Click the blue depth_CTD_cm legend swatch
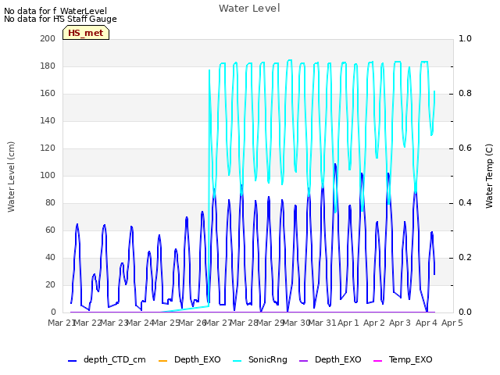 pyautogui.click(x=73, y=361)
